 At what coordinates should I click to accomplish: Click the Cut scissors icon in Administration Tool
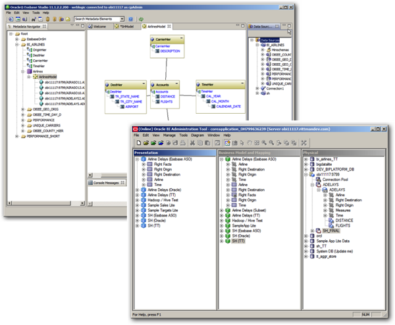[192, 143]
